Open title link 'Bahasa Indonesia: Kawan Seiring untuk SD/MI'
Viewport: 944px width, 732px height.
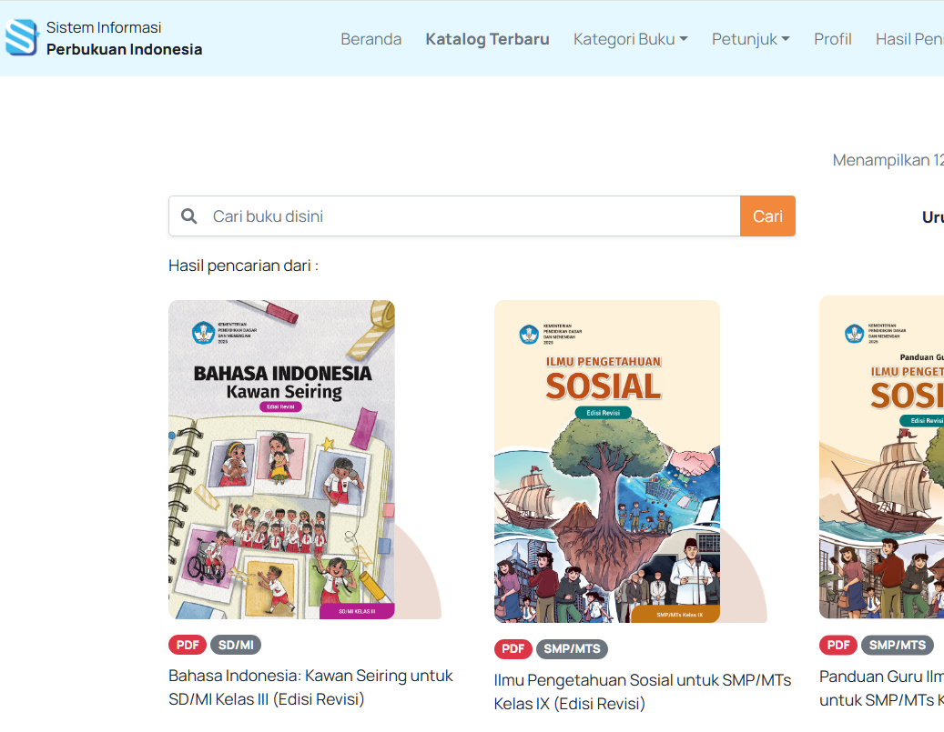pos(310,687)
